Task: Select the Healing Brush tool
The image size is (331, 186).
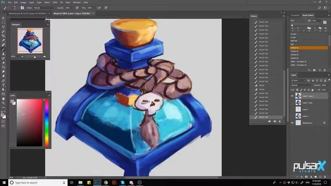Action: click(3, 45)
